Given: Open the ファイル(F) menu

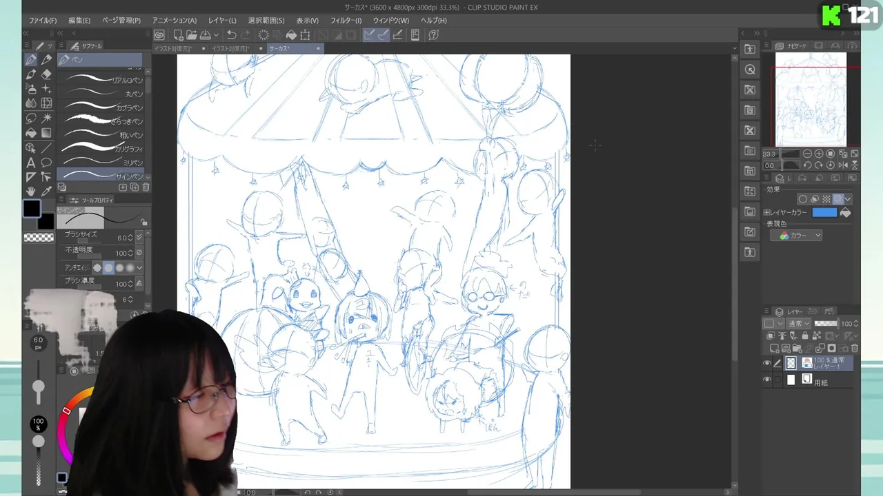Looking at the screenshot, I should point(43,21).
